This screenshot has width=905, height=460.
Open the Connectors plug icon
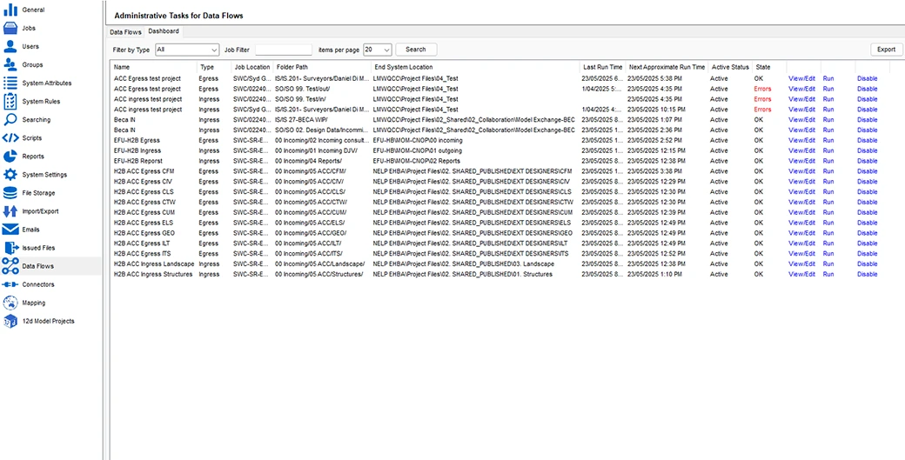click(x=10, y=284)
